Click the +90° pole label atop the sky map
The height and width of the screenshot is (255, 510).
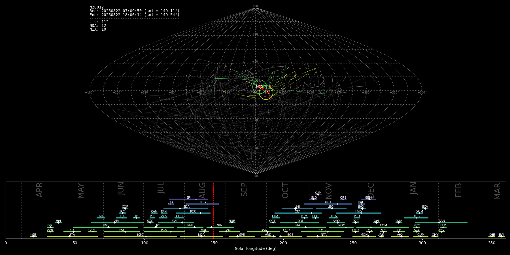256,6
